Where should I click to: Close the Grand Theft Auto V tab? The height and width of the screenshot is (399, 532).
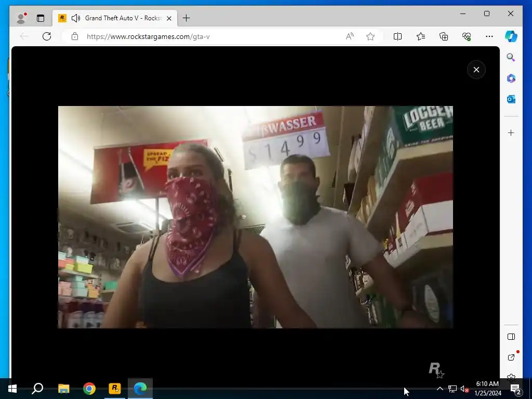pos(169,18)
